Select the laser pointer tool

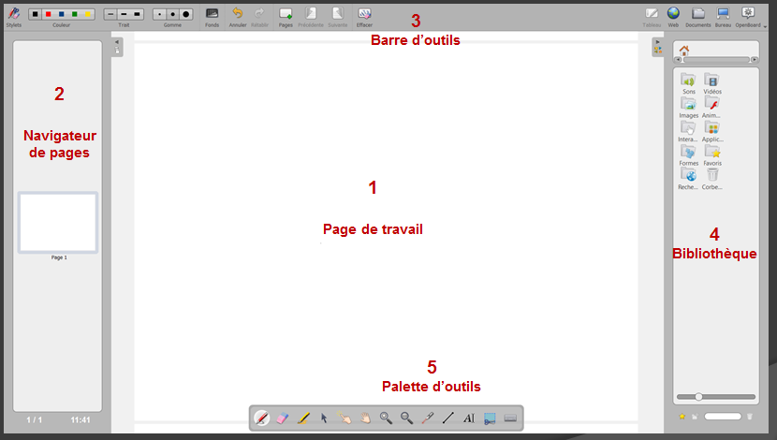[427, 418]
